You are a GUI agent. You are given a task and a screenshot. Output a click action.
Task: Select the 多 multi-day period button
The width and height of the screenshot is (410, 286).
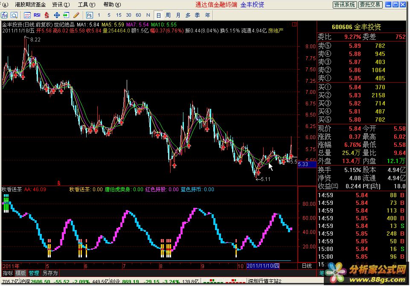(188, 15)
